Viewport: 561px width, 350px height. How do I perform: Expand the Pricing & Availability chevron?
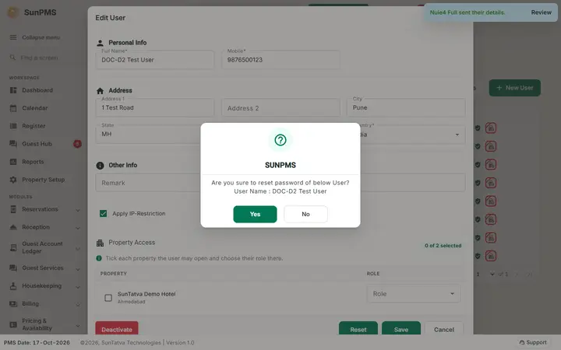78,325
